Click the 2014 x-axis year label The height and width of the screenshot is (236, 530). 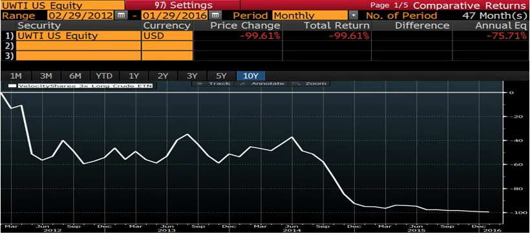292,231
